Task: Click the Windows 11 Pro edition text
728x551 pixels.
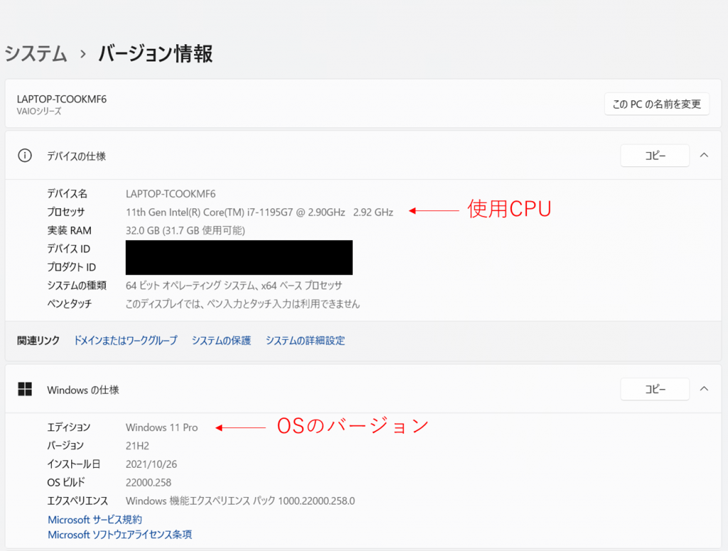Action: (x=161, y=427)
